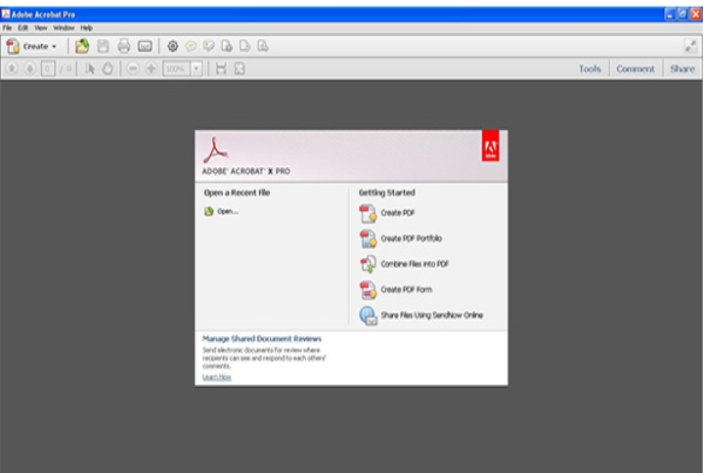
Task: Open the Edit menu
Action: pos(22,27)
